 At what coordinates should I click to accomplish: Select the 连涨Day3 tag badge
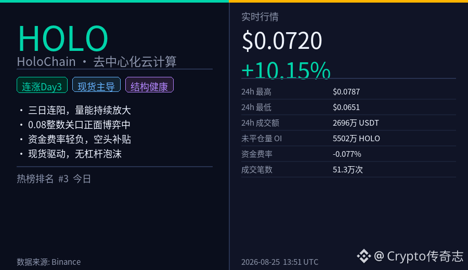[42, 85]
